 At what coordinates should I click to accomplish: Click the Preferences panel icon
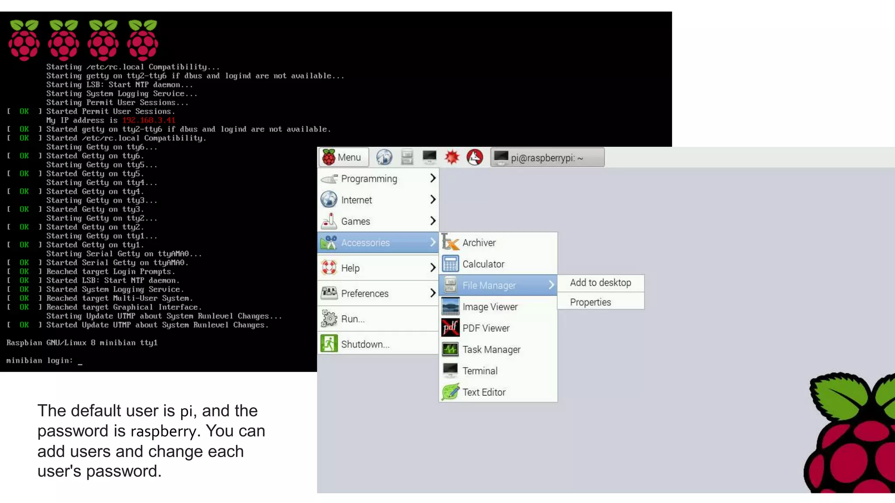[329, 293]
